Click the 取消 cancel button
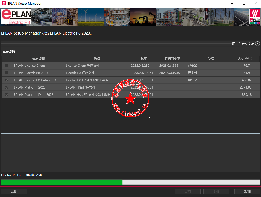The height and width of the screenshot is (197, 261). click(x=247, y=192)
